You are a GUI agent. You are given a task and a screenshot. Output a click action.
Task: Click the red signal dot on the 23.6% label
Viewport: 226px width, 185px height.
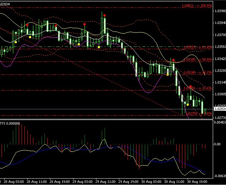click(191, 86)
